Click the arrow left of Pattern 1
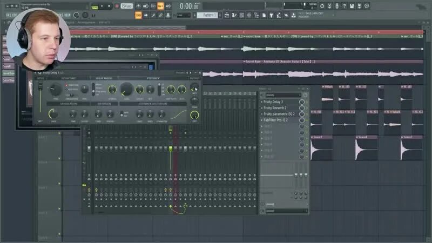This screenshot has height=243, width=432. (x=194, y=15)
